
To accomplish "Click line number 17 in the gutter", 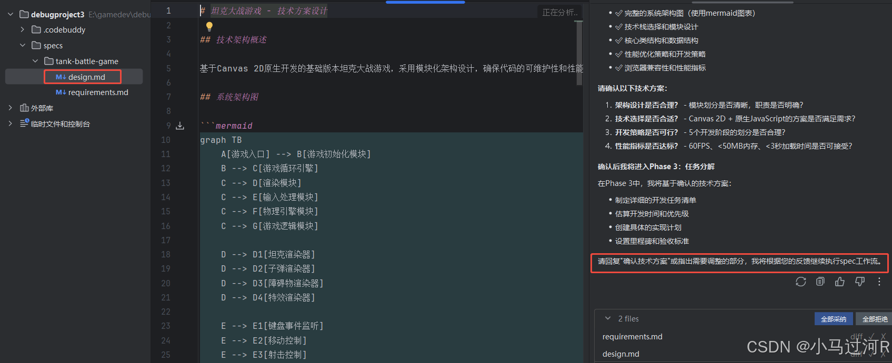I will 166,240.
